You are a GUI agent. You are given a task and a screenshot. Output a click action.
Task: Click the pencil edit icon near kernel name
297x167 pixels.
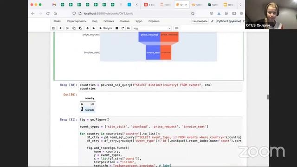pyautogui.click(x=212, y=21)
